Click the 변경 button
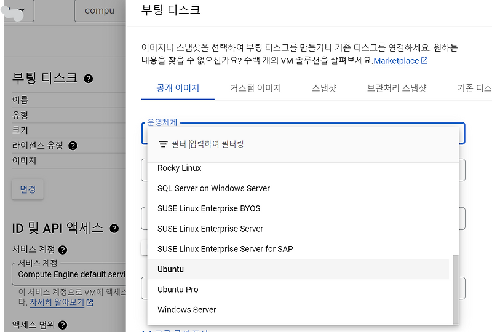The image size is (492, 332). [28, 189]
